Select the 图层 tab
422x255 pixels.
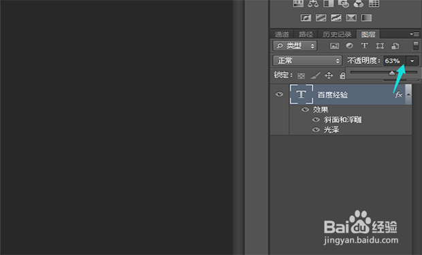coord(368,35)
